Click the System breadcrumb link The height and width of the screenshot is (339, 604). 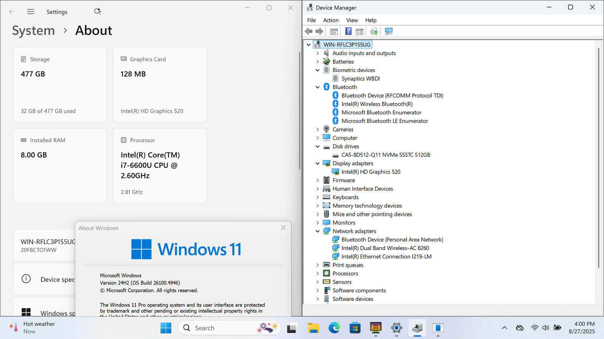33,31
